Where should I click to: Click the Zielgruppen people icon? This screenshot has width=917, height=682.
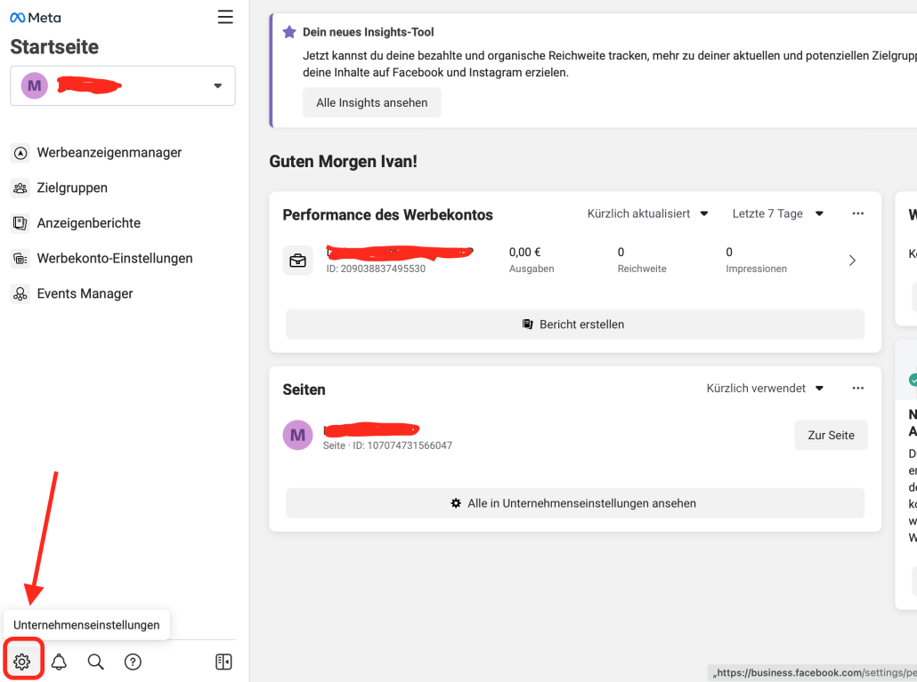tap(20, 188)
